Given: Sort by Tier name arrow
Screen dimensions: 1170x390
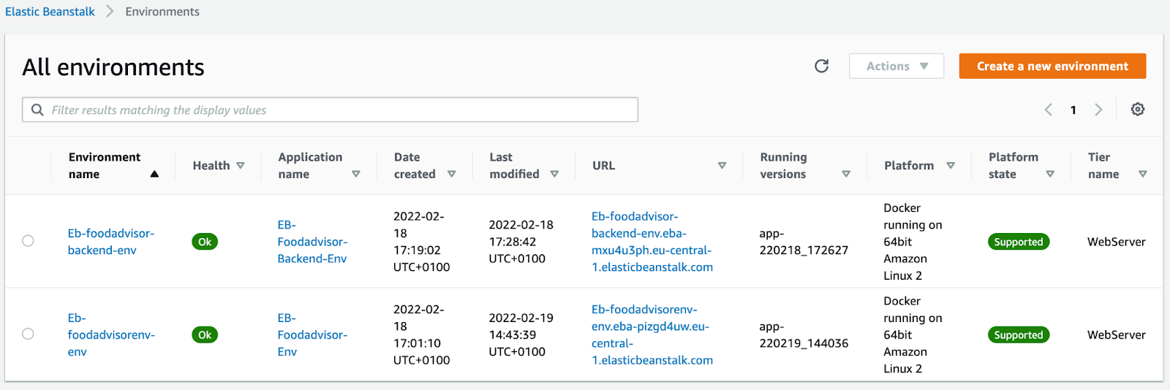Looking at the screenshot, I should (1143, 175).
